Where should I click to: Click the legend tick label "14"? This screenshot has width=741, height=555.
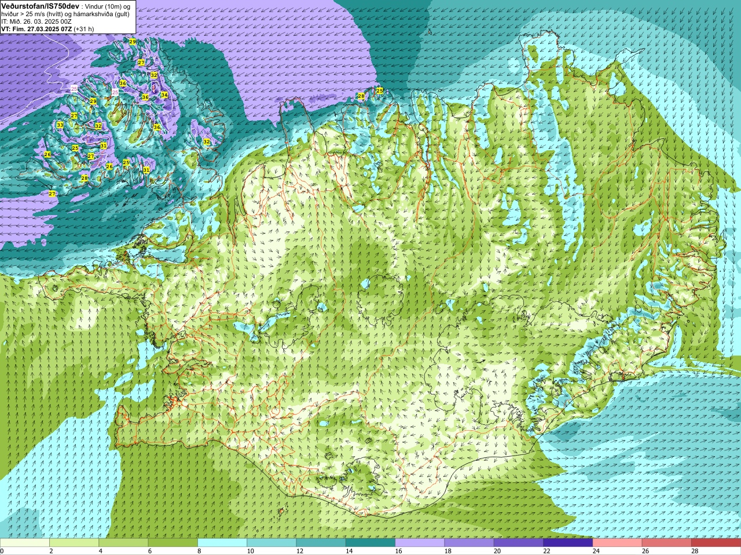coord(349,551)
